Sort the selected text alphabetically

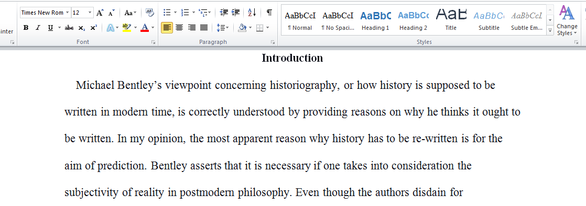(252, 13)
